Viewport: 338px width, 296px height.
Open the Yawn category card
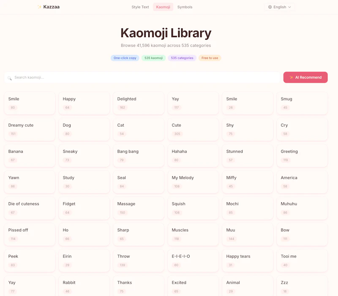click(30, 182)
